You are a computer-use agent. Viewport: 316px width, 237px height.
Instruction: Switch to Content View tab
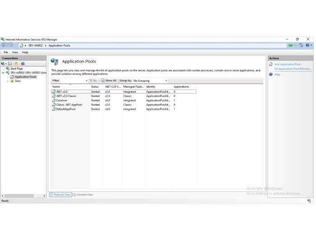(83, 195)
